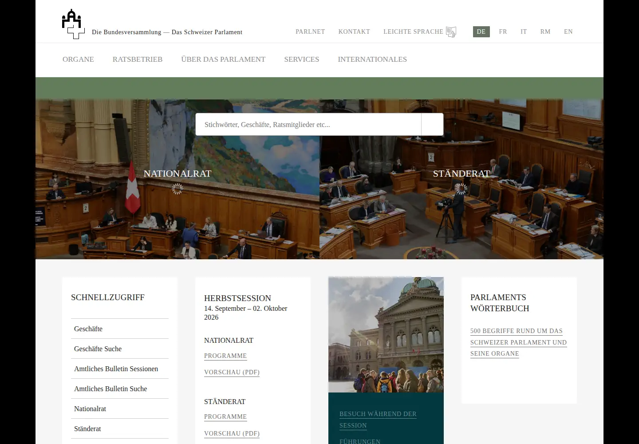Switch site language to RM
This screenshot has height=444, width=639.
545,32
